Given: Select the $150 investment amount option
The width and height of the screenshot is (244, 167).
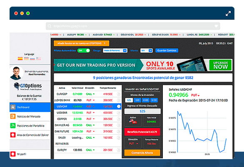Looking at the screenshot, I should coord(154,100).
